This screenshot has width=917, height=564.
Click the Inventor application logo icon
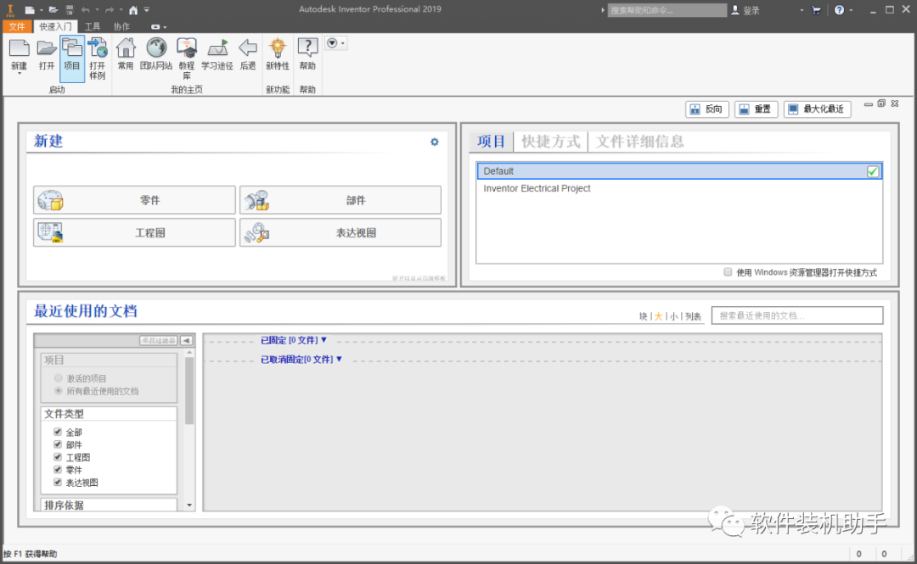[10, 10]
